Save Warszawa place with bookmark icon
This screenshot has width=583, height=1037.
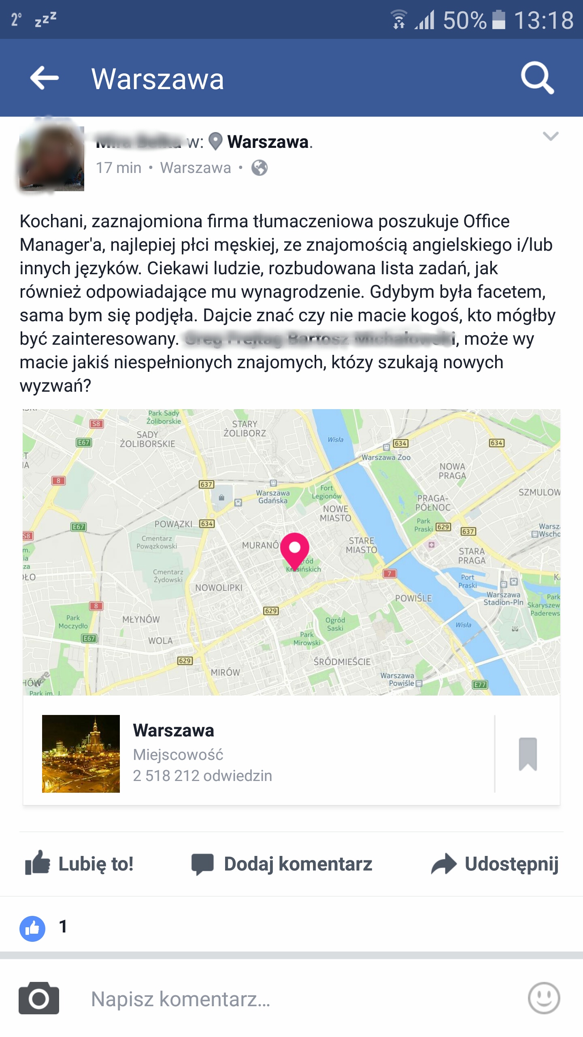tap(528, 754)
